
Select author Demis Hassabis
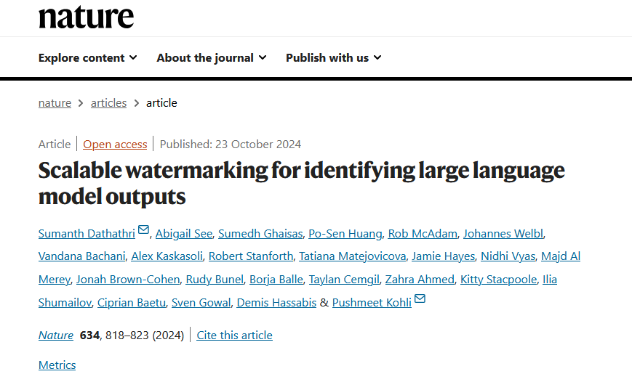276,303
